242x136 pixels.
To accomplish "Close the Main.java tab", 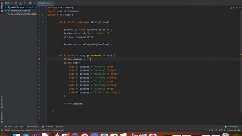I will coord(53,3).
